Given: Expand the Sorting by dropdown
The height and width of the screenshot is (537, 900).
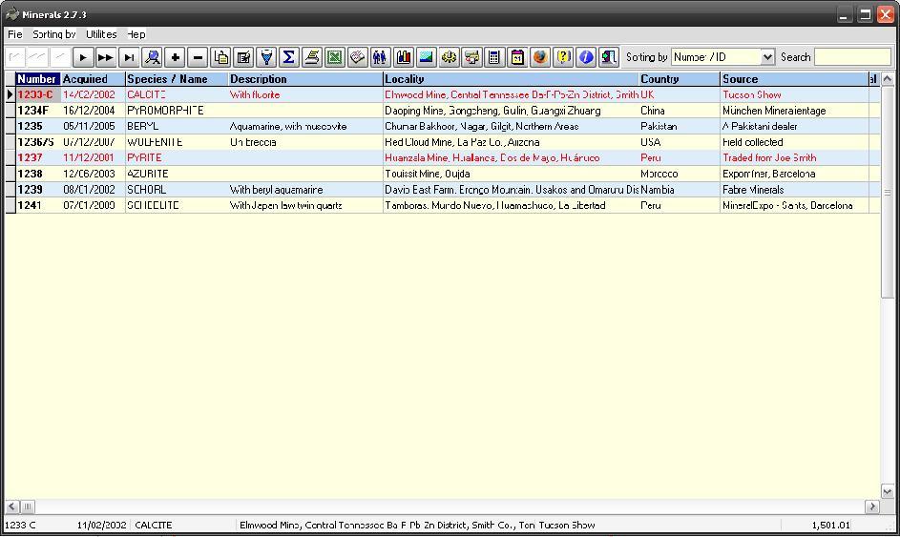Looking at the screenshot, I should tap(767, 57).
